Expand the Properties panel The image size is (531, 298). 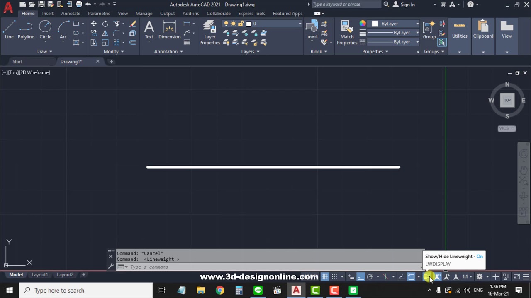(x=375, y=51)
